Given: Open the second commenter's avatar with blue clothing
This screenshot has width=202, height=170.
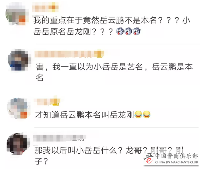Looking at the screenshot, I should pos(19,61).
